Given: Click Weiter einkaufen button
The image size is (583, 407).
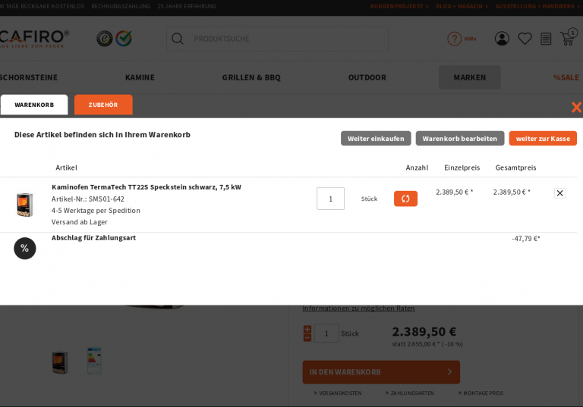Looking at the screenshot, I should click(x=376, y=139).
